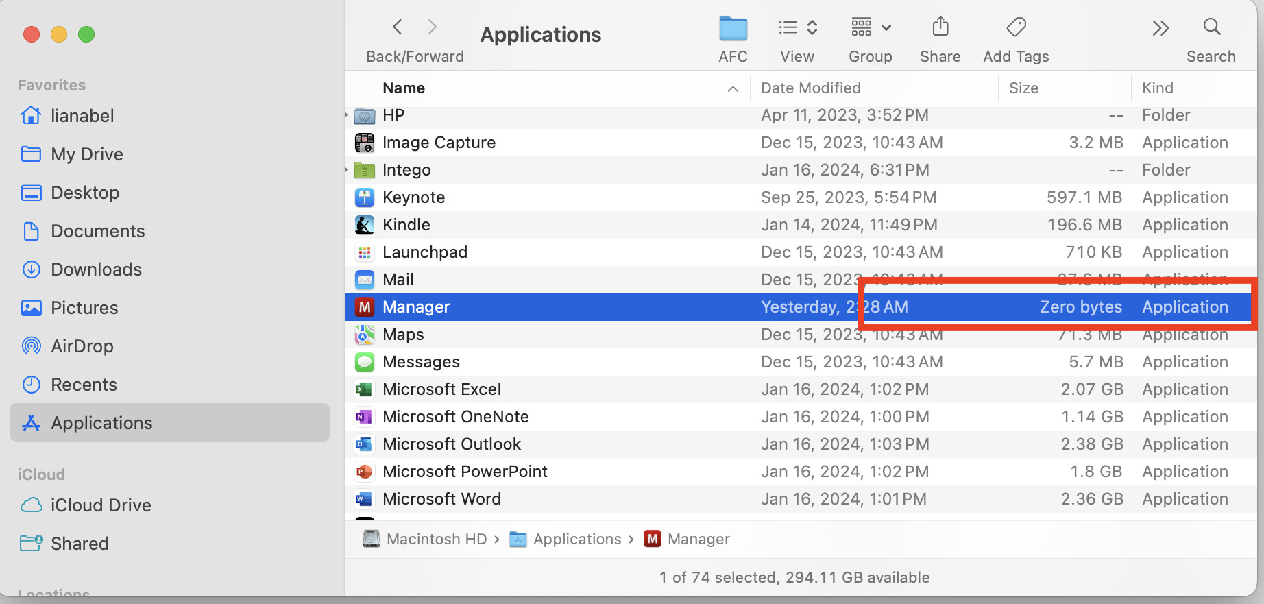Screen dimensions: 1264x604
Task: Sort by the Kind column header
Action: [1158, 88]
